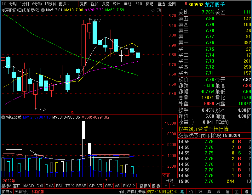Click the arrow to show more indicators
Screen dimensions: 252x195
pos(135,186)
